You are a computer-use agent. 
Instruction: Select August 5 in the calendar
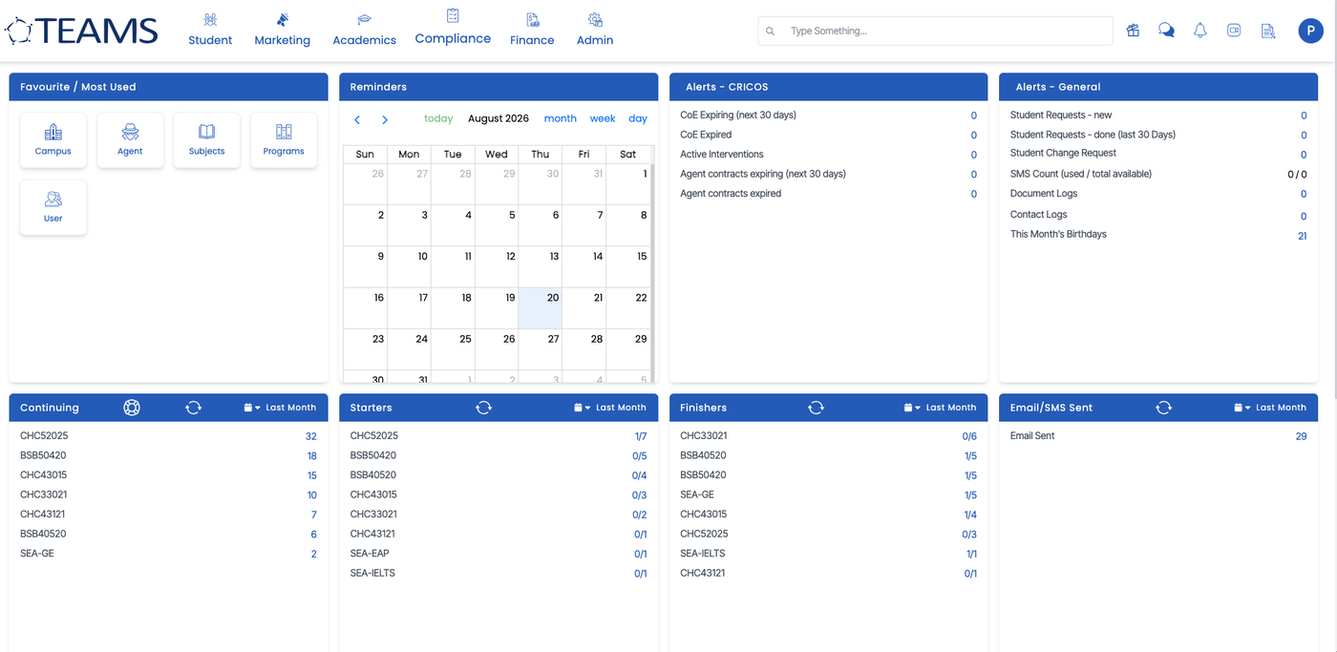[x=497, y=225]
